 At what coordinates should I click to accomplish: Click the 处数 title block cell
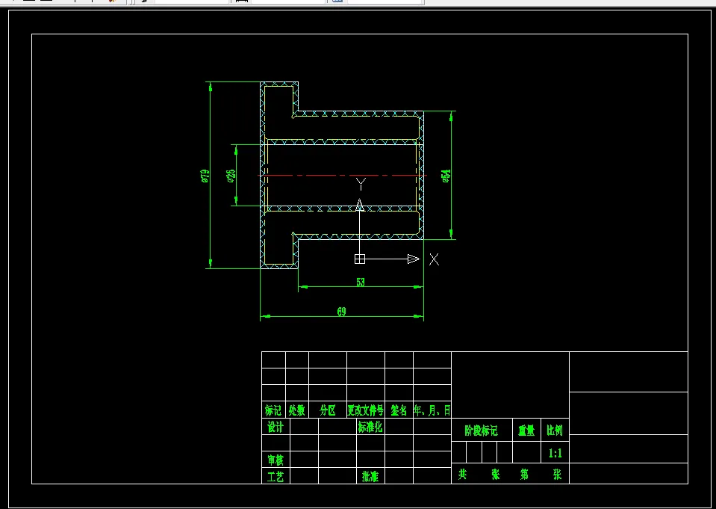tap(297, 410)
